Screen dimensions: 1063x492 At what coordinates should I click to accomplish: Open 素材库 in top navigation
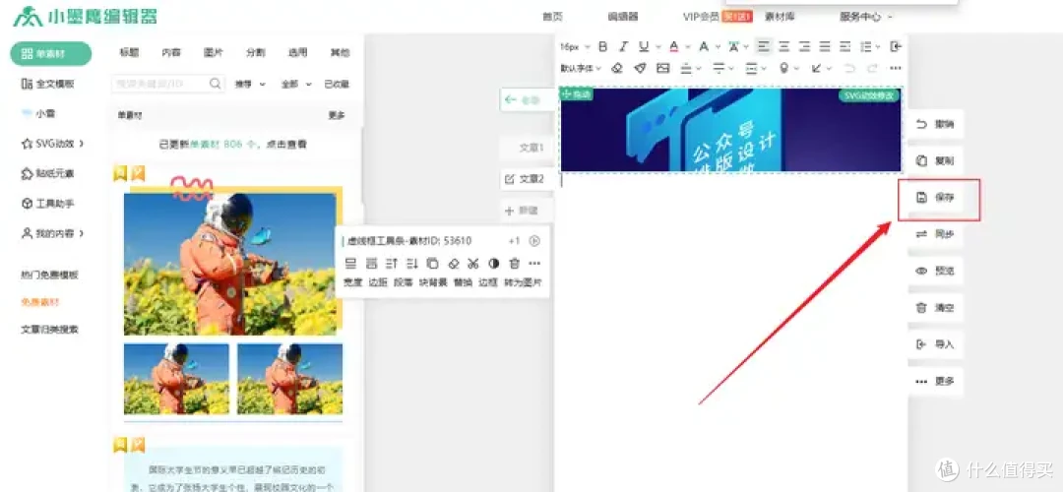(780, 17)
